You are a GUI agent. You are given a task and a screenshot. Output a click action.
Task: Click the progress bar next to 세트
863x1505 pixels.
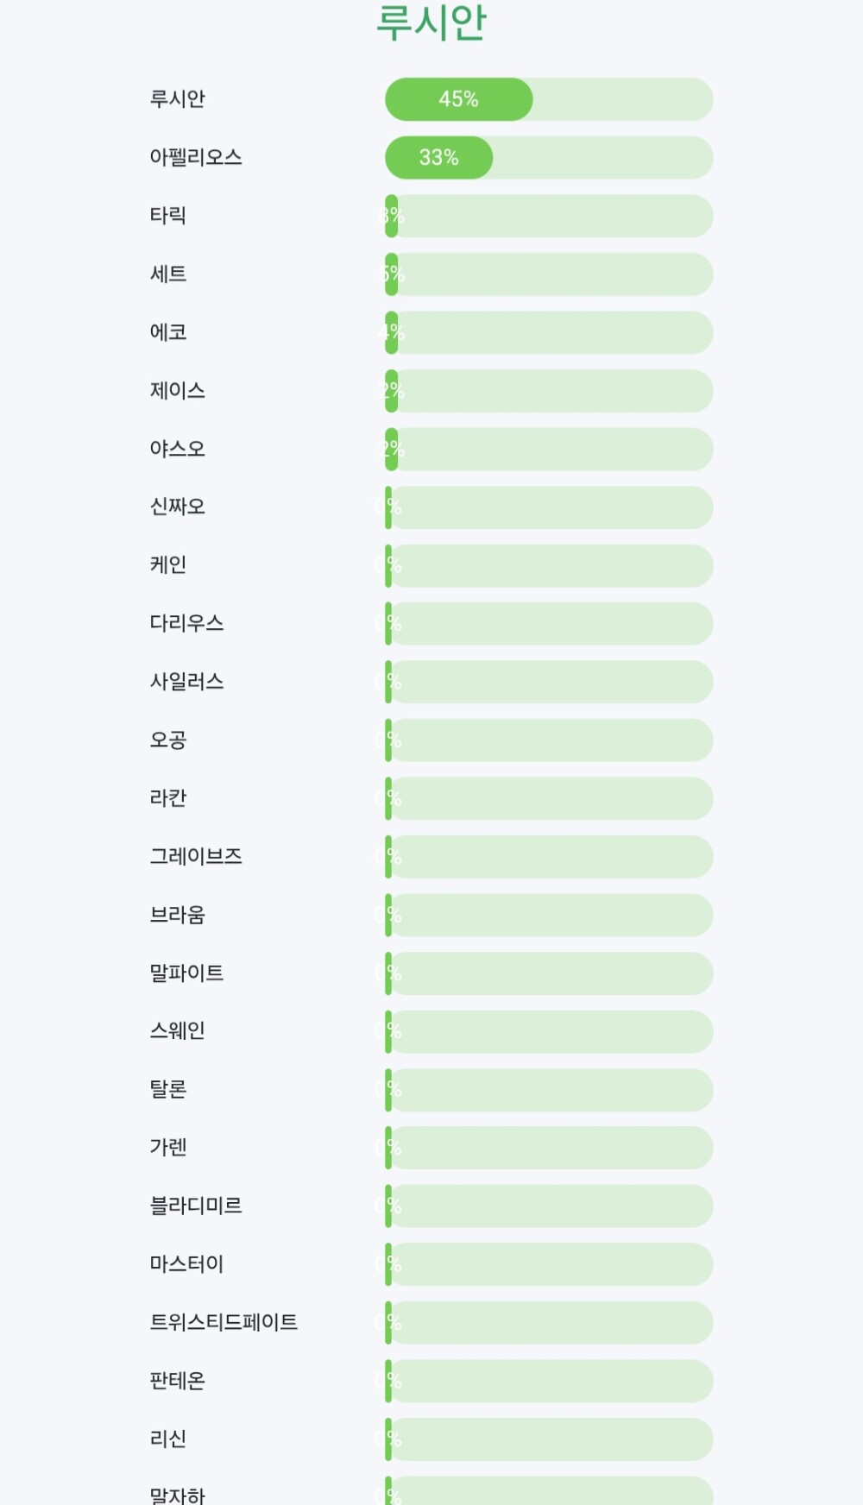pyautogui.click(x=549, y=274)
